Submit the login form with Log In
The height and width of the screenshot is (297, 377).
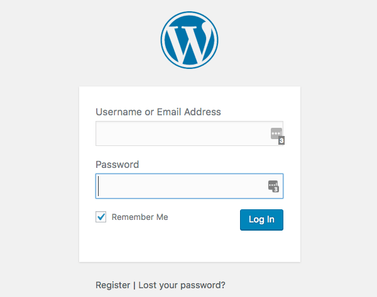pos(261,219)
